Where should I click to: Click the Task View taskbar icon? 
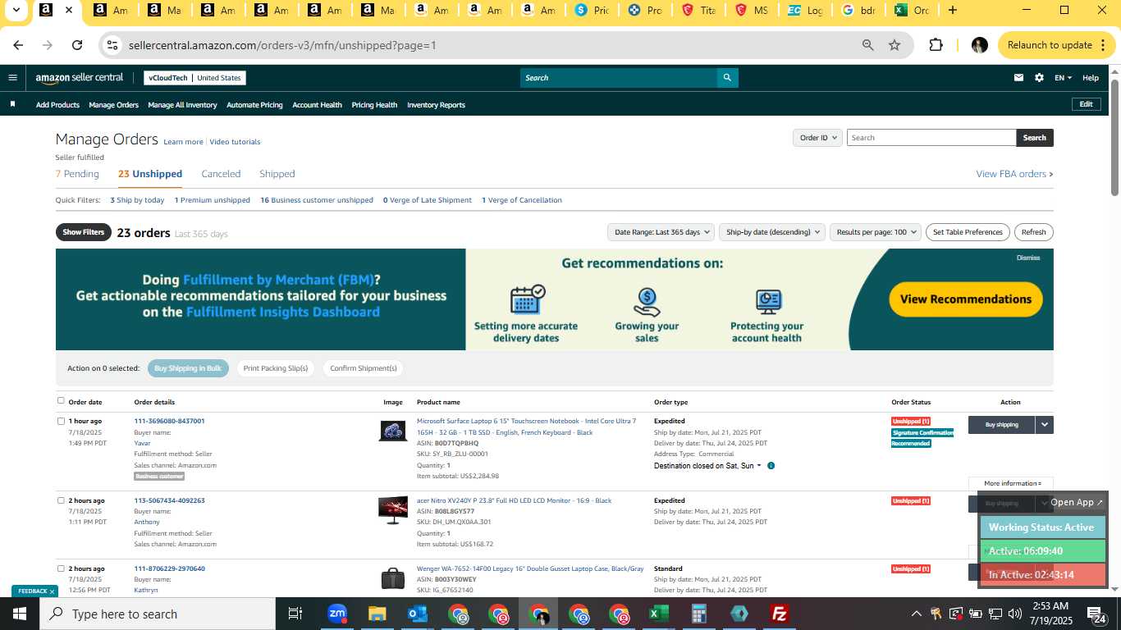coord(295,614)
